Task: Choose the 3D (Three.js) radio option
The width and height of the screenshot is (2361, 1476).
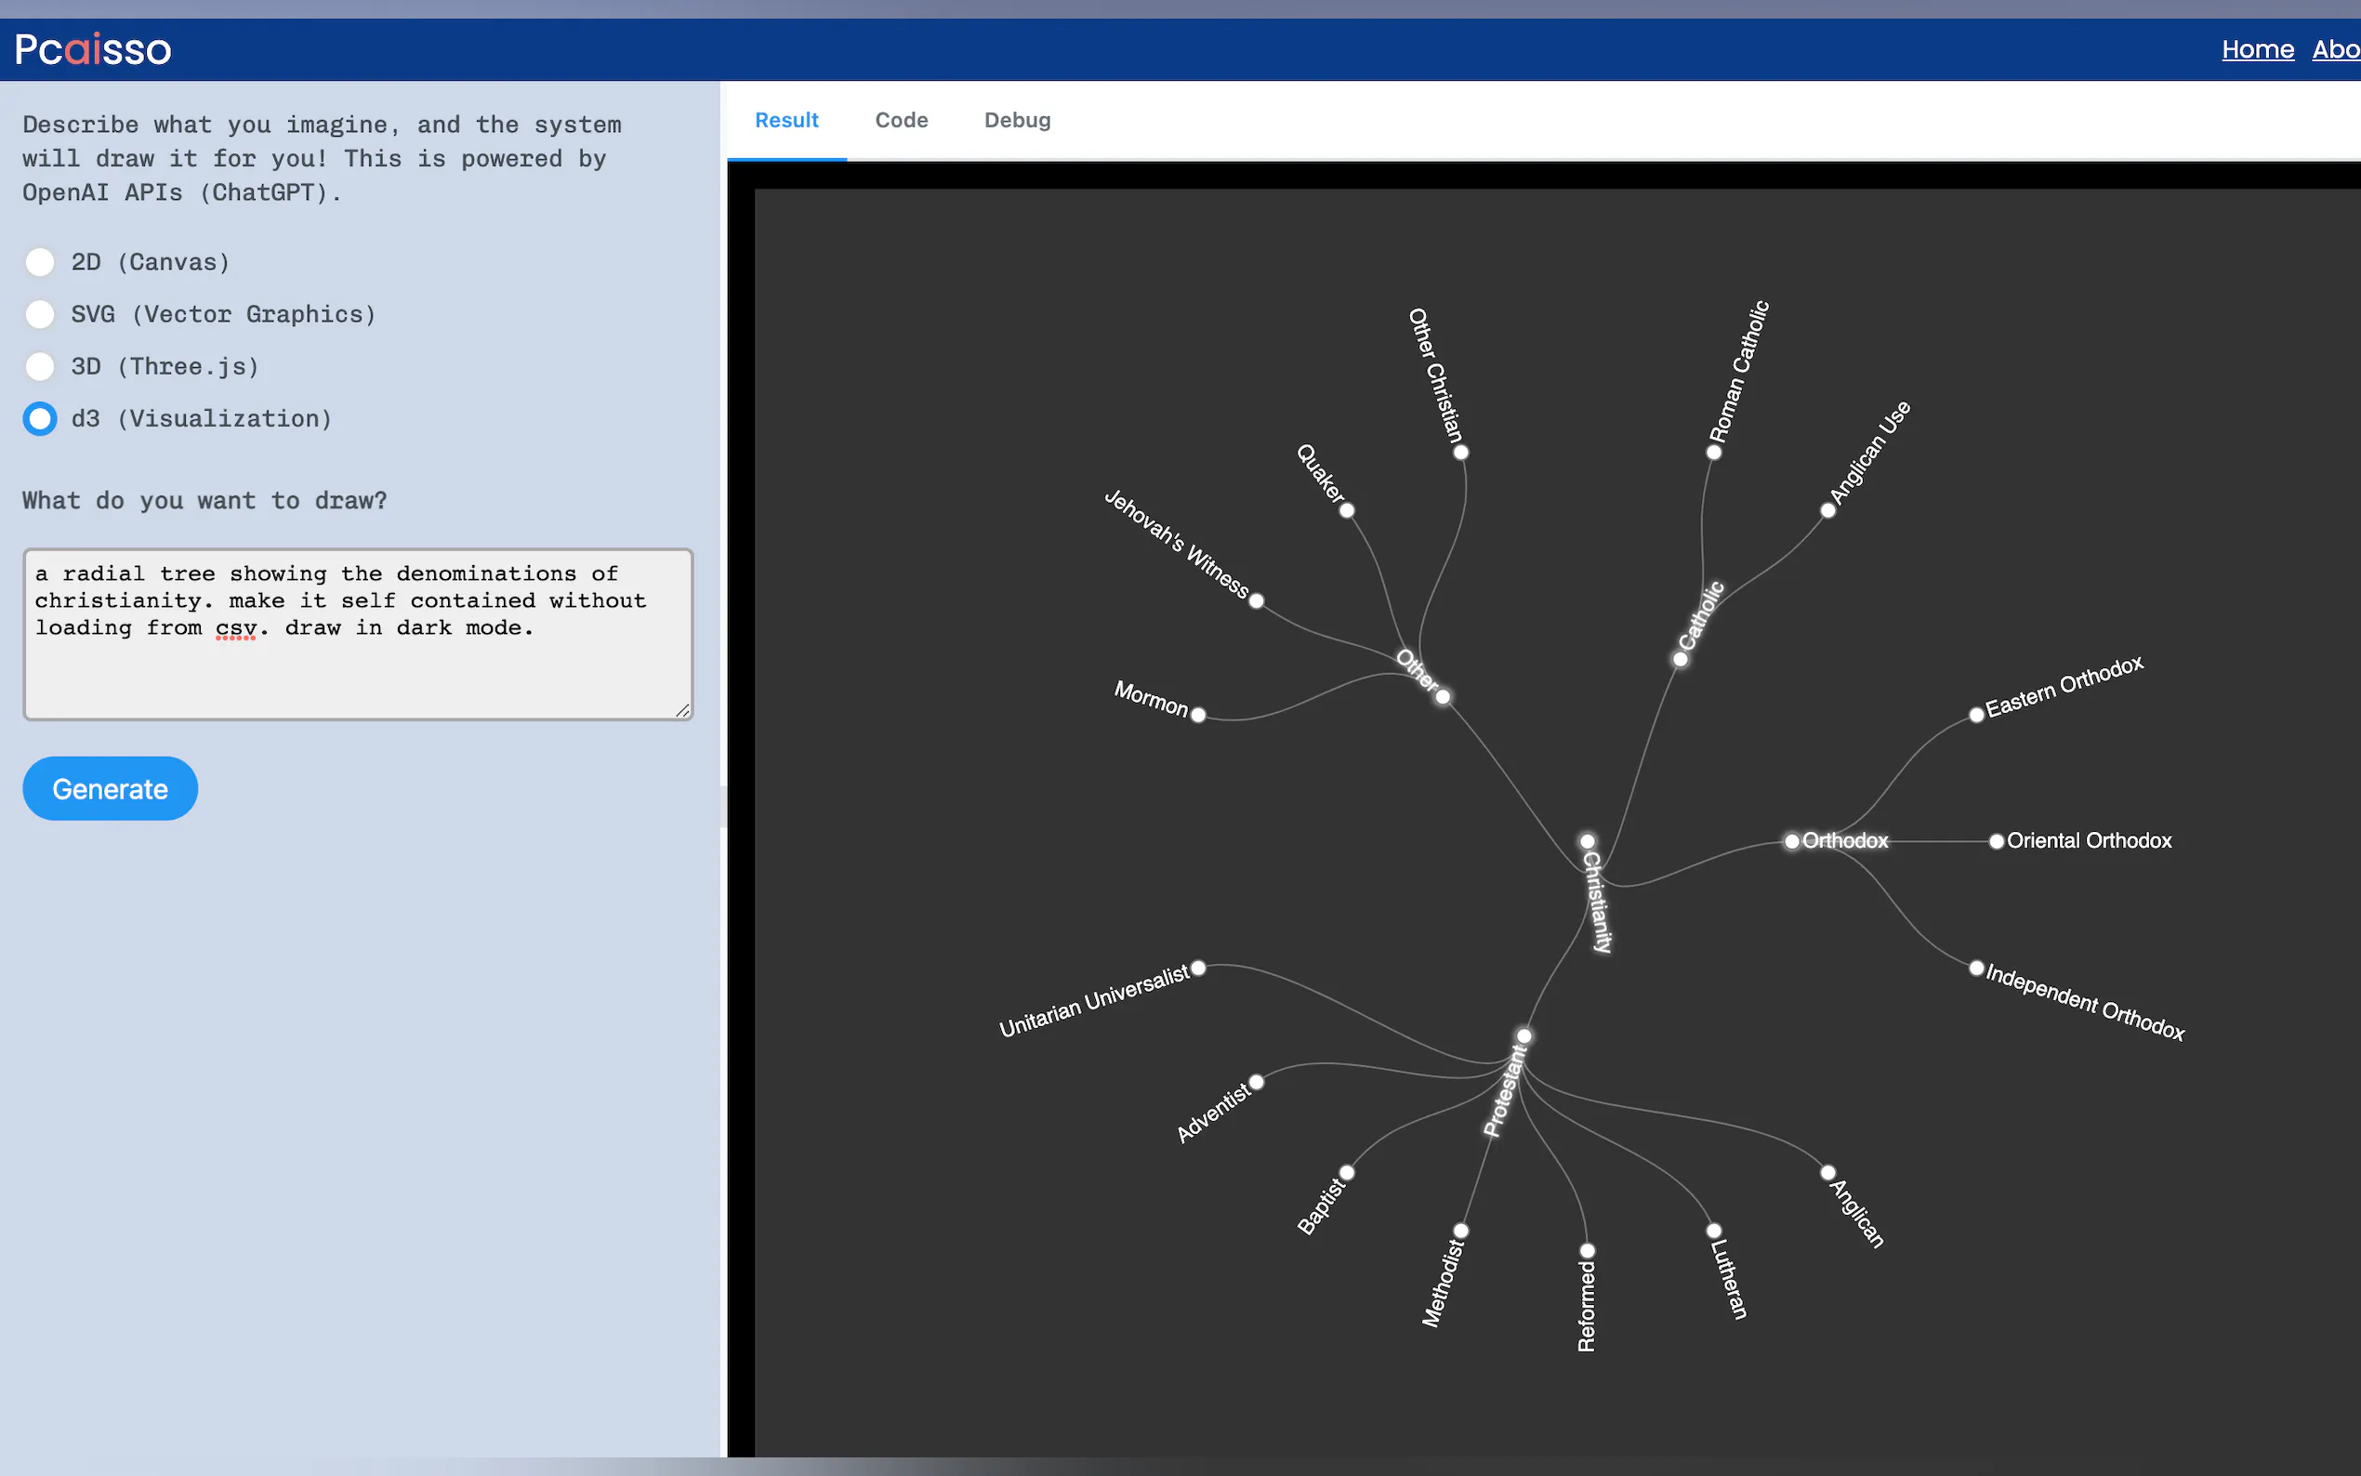Action: tap(40, 366)
